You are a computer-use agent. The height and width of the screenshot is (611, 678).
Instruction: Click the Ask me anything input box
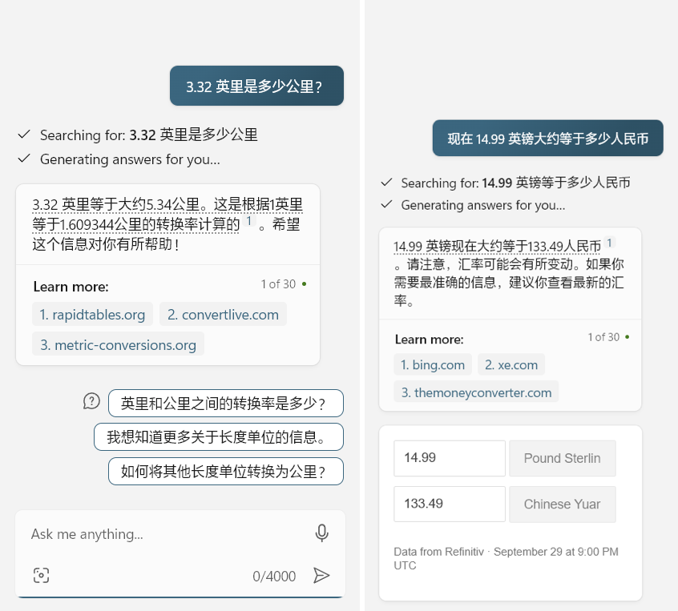click(160, 533)
